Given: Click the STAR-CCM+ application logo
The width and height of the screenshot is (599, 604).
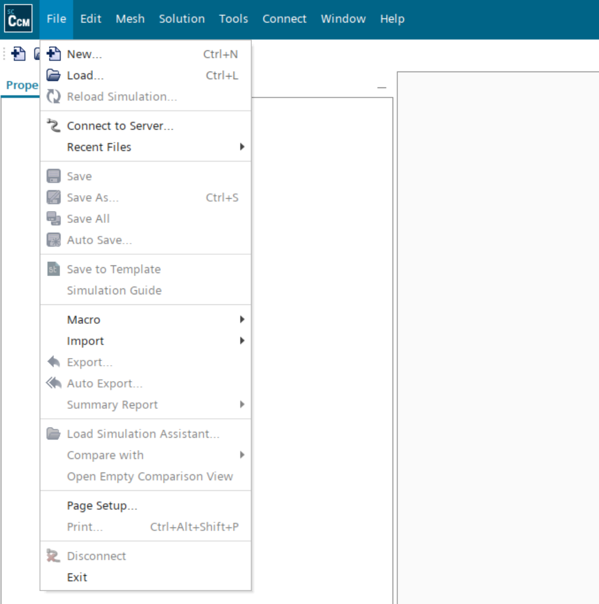Looking at the screenshot, I should [18, 19].
